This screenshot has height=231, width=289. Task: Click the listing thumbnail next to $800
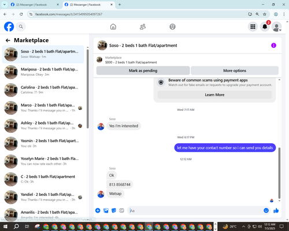tap(99, 59)
